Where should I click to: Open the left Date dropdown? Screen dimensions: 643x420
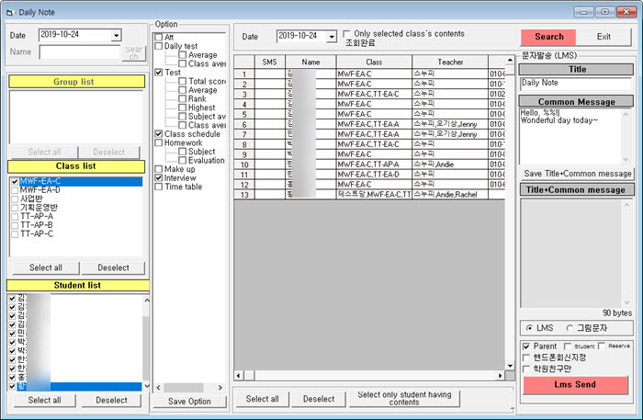pos(116,36)
